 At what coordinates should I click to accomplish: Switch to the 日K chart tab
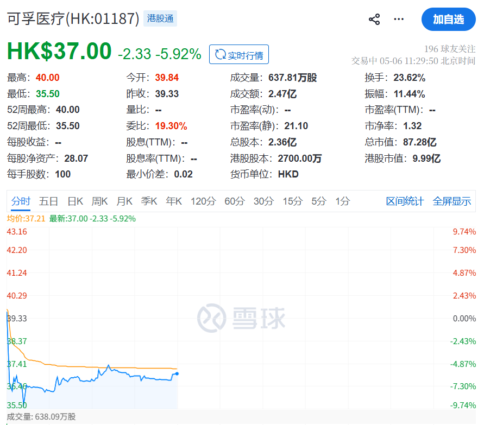pos(76,201)
